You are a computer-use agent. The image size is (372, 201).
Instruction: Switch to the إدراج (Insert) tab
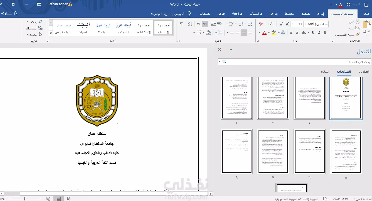pyautogui.click(x=320, y=14)
